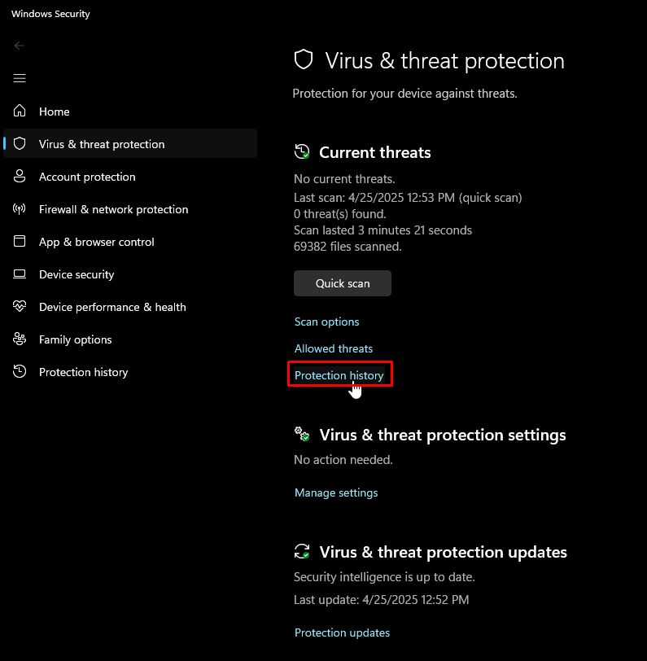
Task: Click Manage settings link
Action: (336, 492)
